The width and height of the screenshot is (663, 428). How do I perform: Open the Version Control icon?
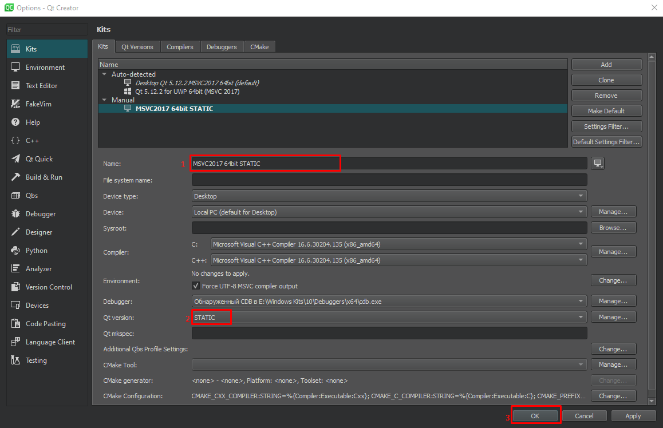[15, 287]
